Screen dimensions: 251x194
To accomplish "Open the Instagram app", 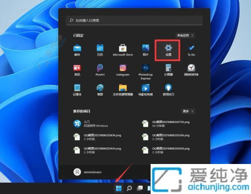I will (x=122, y=70).
